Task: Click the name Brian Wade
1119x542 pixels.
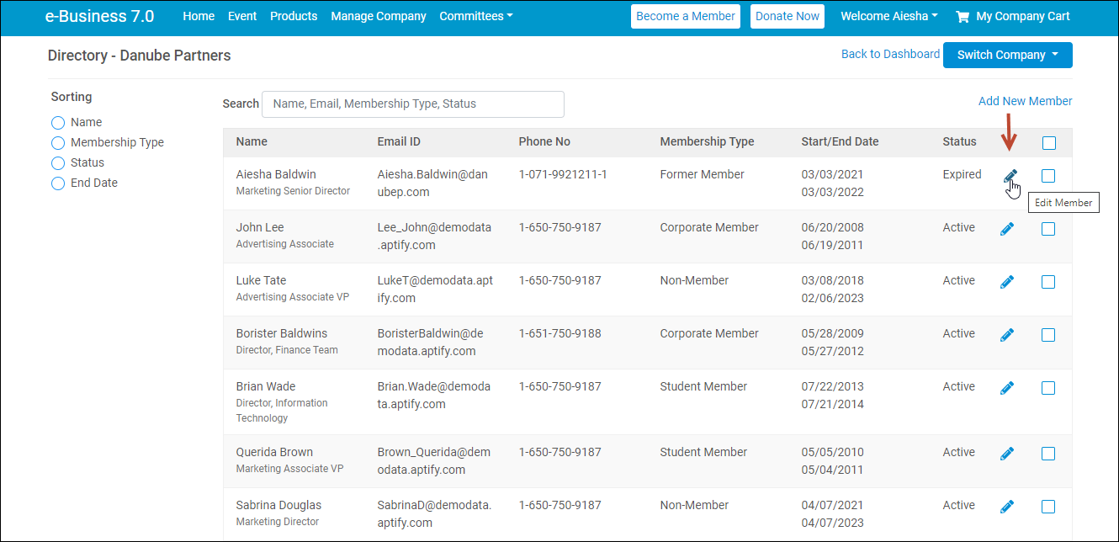Action: pos(266,386)
